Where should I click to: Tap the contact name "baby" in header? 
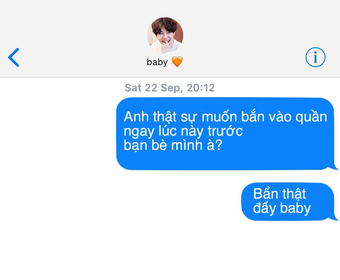tap(157, 62)
